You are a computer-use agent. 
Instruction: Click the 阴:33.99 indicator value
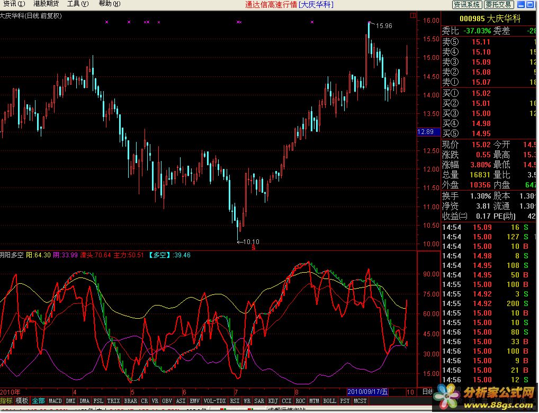pyautogui.click(x=65, y=255)
